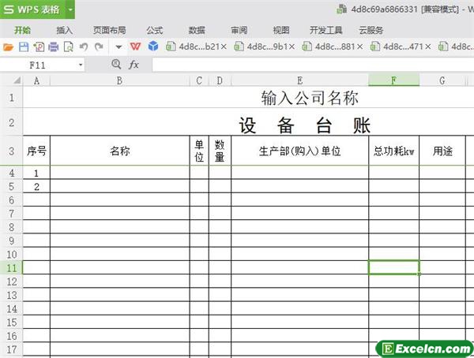
Task: Click the WPS 表格 green logo button
Action: [x=33, y=9]
